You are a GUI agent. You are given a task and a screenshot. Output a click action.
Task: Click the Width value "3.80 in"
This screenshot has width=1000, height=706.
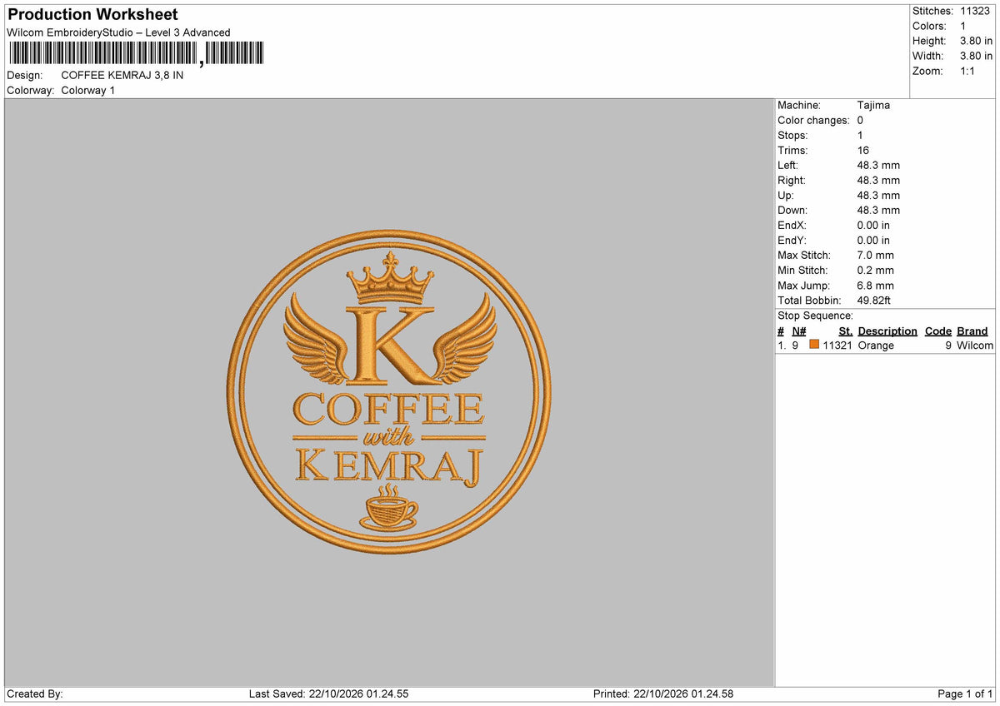point(977,56)
